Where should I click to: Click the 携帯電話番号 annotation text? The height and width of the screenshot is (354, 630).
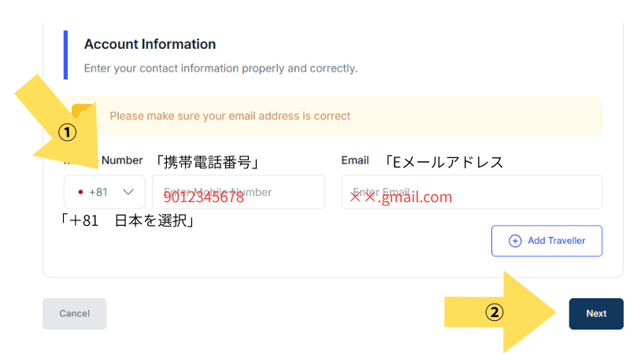coord(207,162)
